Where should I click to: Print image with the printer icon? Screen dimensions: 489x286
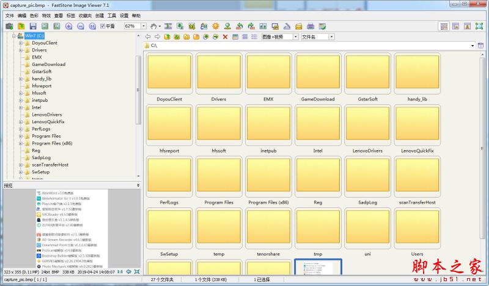(x=311, y=26)
